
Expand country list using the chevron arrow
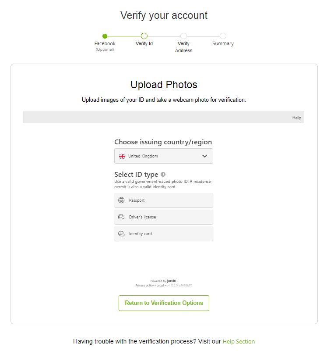(x=204, y=156)
